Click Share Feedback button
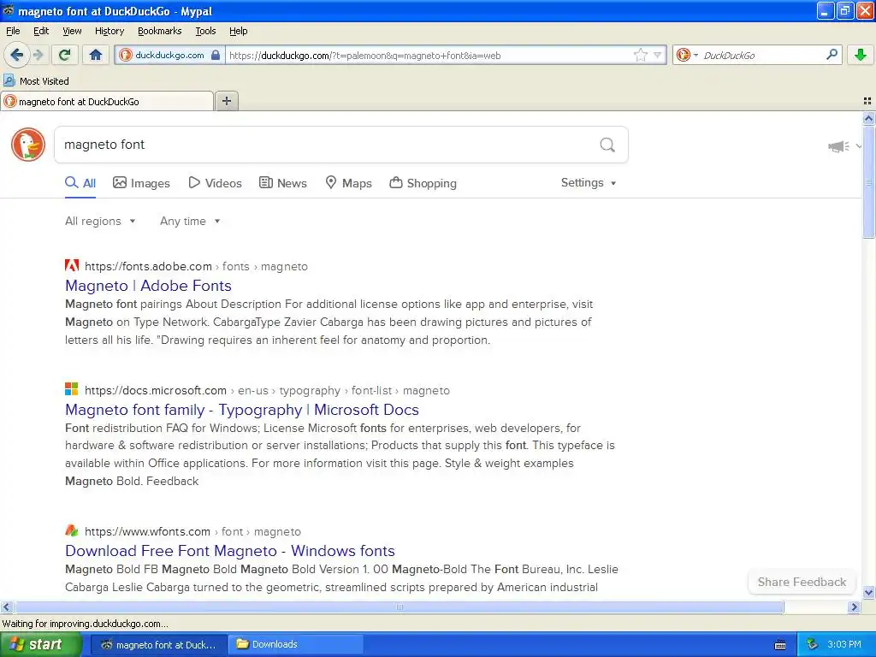Screen dimensions: 876x657 pos(802,582)
